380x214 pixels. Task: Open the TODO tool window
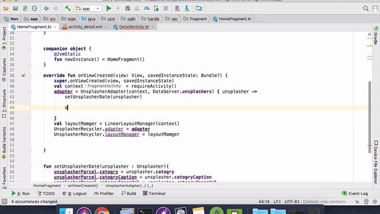click(x=46, y=193)
